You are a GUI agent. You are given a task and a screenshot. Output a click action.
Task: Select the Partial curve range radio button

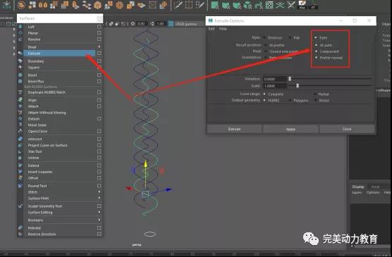click(315, 94)
